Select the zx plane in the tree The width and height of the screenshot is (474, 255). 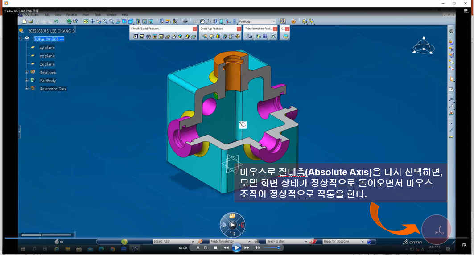click(47, 64)
